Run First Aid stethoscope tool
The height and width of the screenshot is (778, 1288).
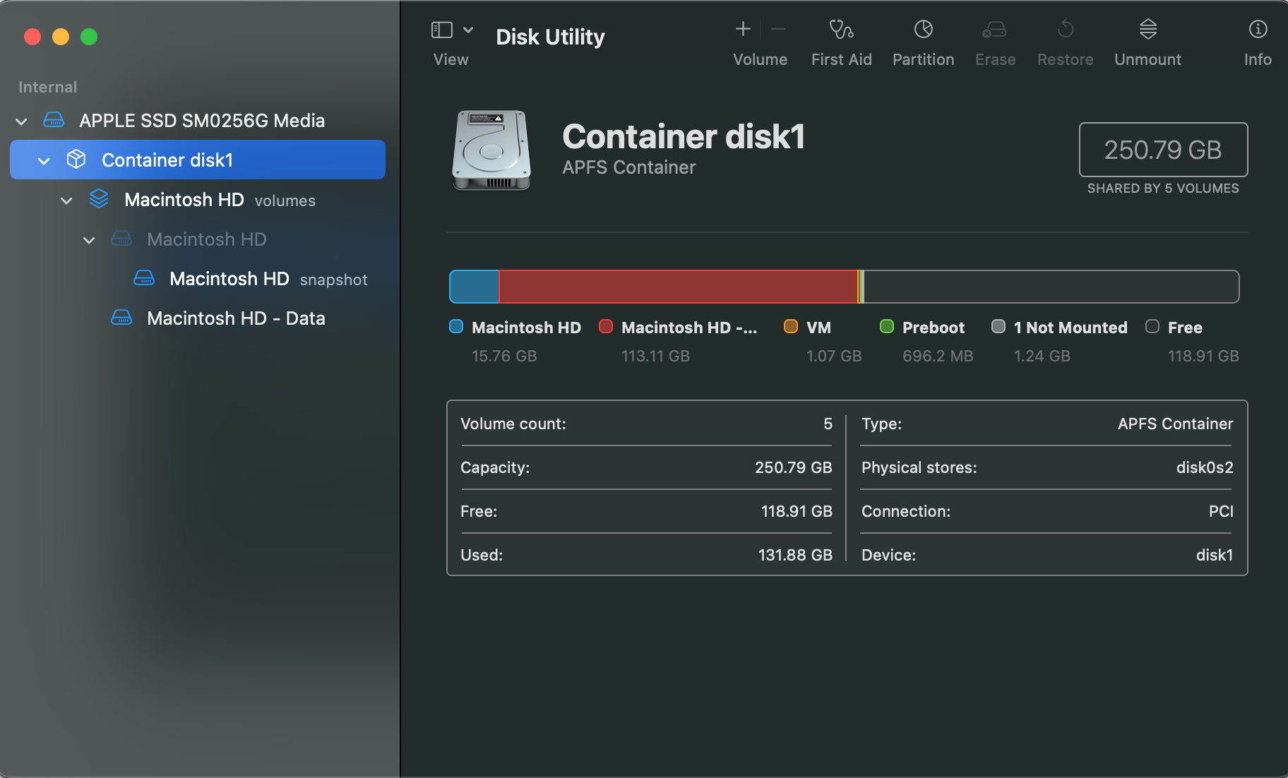tap(841, 29)
